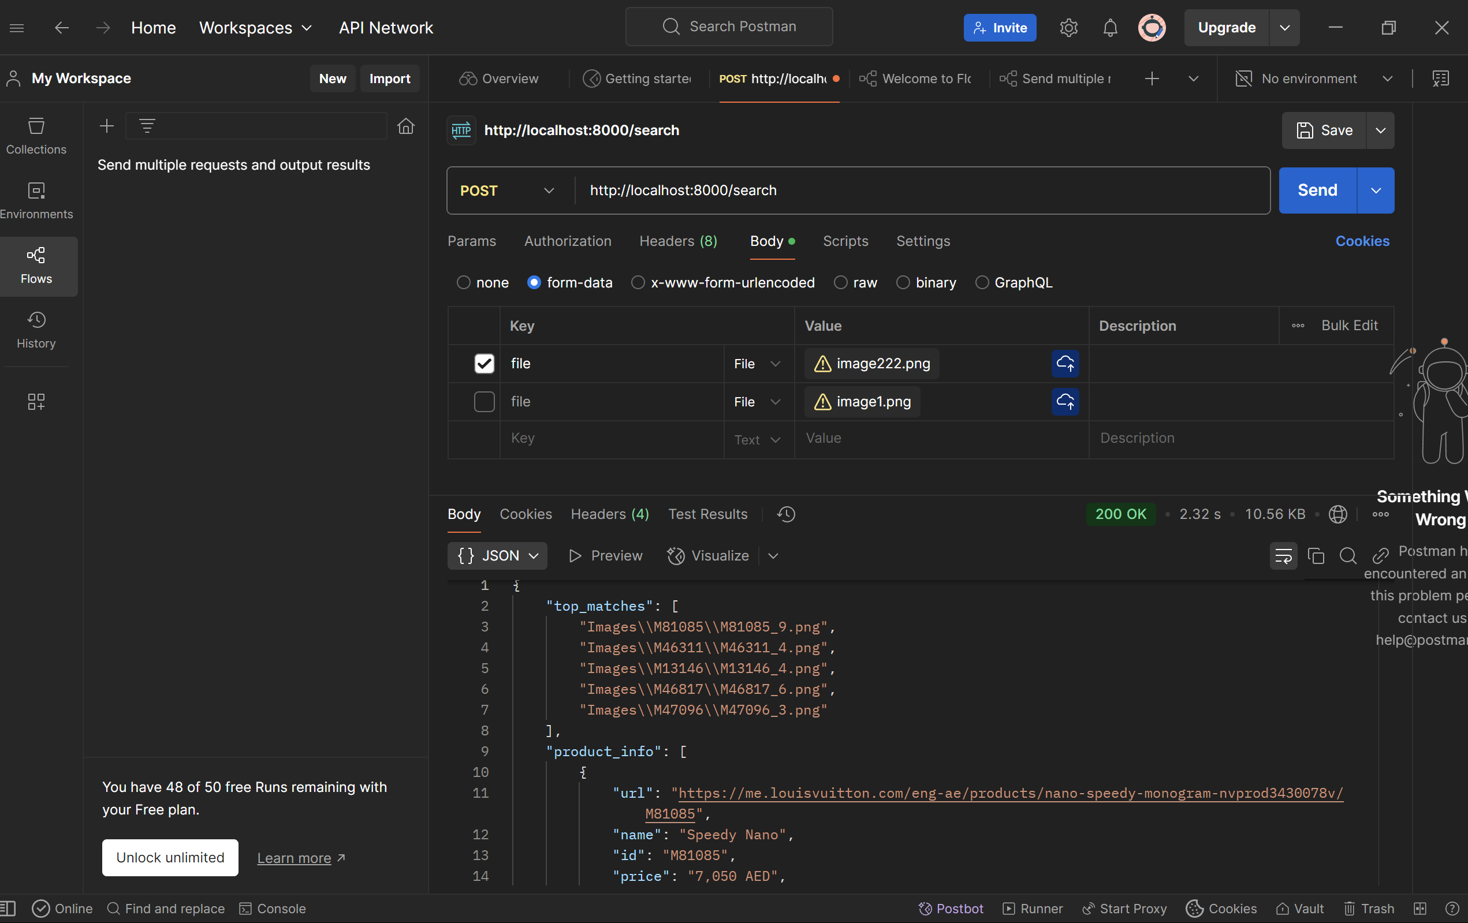Viewport: 1468px width, 923px height.
Task: Copy the response body with the copy icon
Action: (x=1316, y=556)
